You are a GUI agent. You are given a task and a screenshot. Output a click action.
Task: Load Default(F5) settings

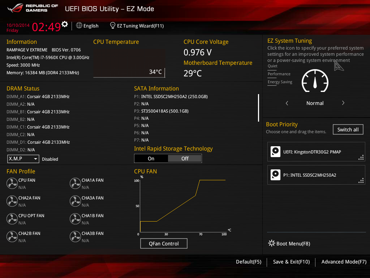point(249,262)
